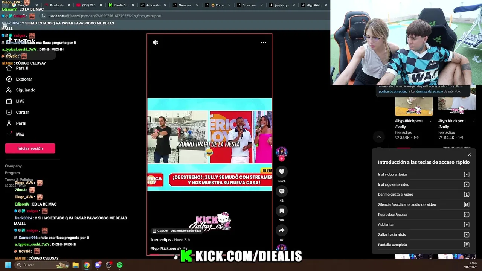Save the video with bookmark icon
Viewport: 482px width, 271px height.
pos(281,211)
